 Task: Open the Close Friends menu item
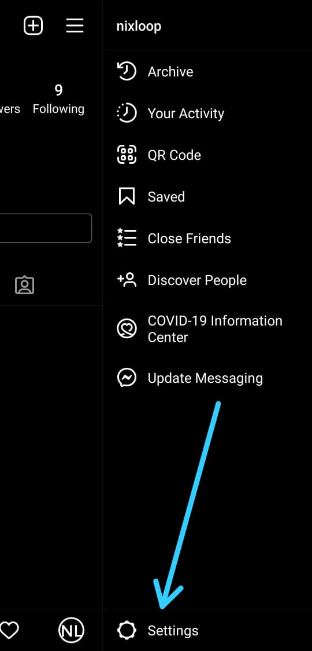207,238
